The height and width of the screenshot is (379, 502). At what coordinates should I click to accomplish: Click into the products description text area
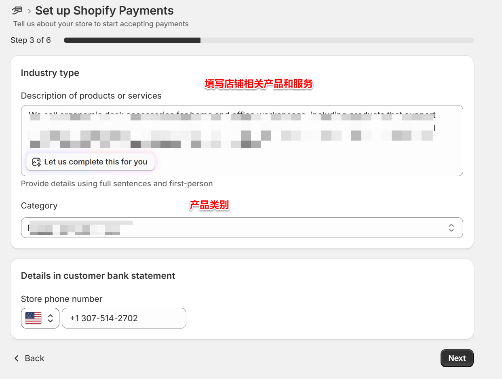[242, 141]
